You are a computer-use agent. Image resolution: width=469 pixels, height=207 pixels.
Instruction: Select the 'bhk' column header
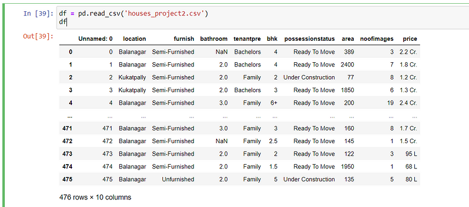(x=272, y=39)
